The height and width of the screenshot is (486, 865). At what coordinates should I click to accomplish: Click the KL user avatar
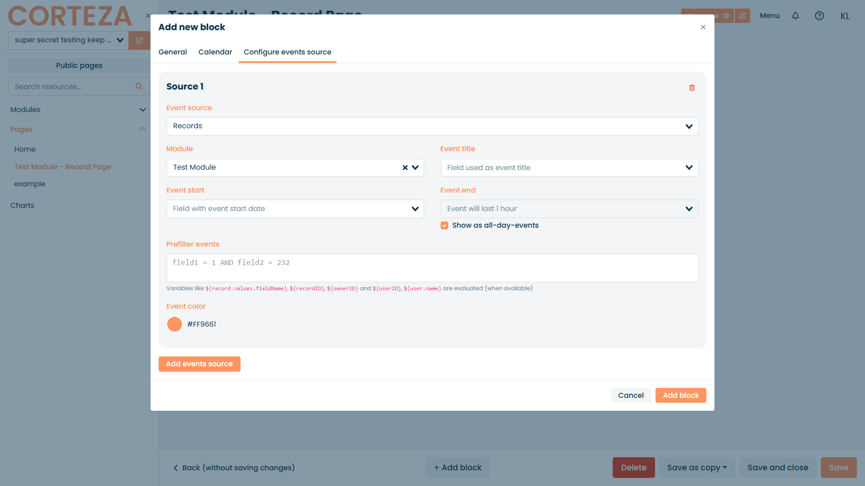pos(845,16)
